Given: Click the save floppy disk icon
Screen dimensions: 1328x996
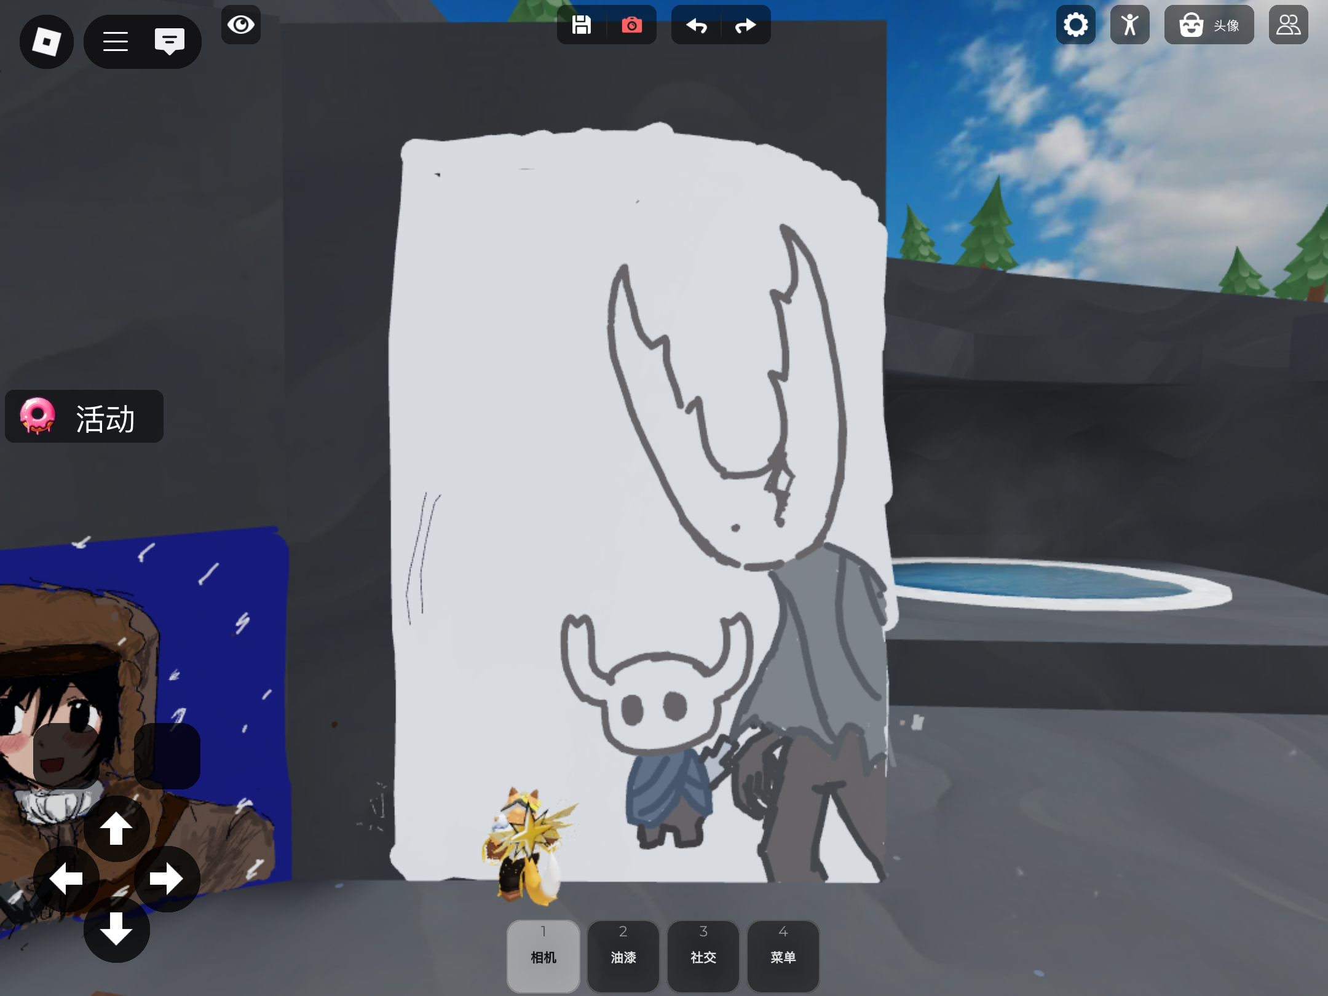Looking at the screenshot, I should 581,25.
